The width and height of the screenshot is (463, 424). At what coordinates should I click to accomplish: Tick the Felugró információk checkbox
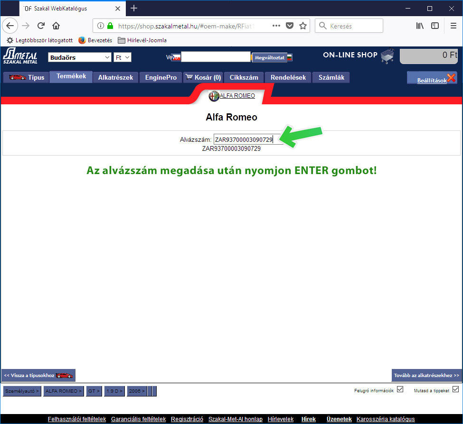click(400, 389)
